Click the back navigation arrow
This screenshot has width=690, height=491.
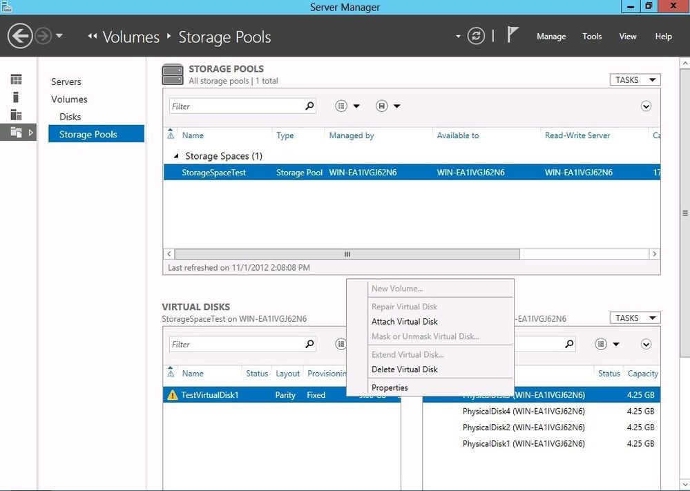[x=20, y=36]
